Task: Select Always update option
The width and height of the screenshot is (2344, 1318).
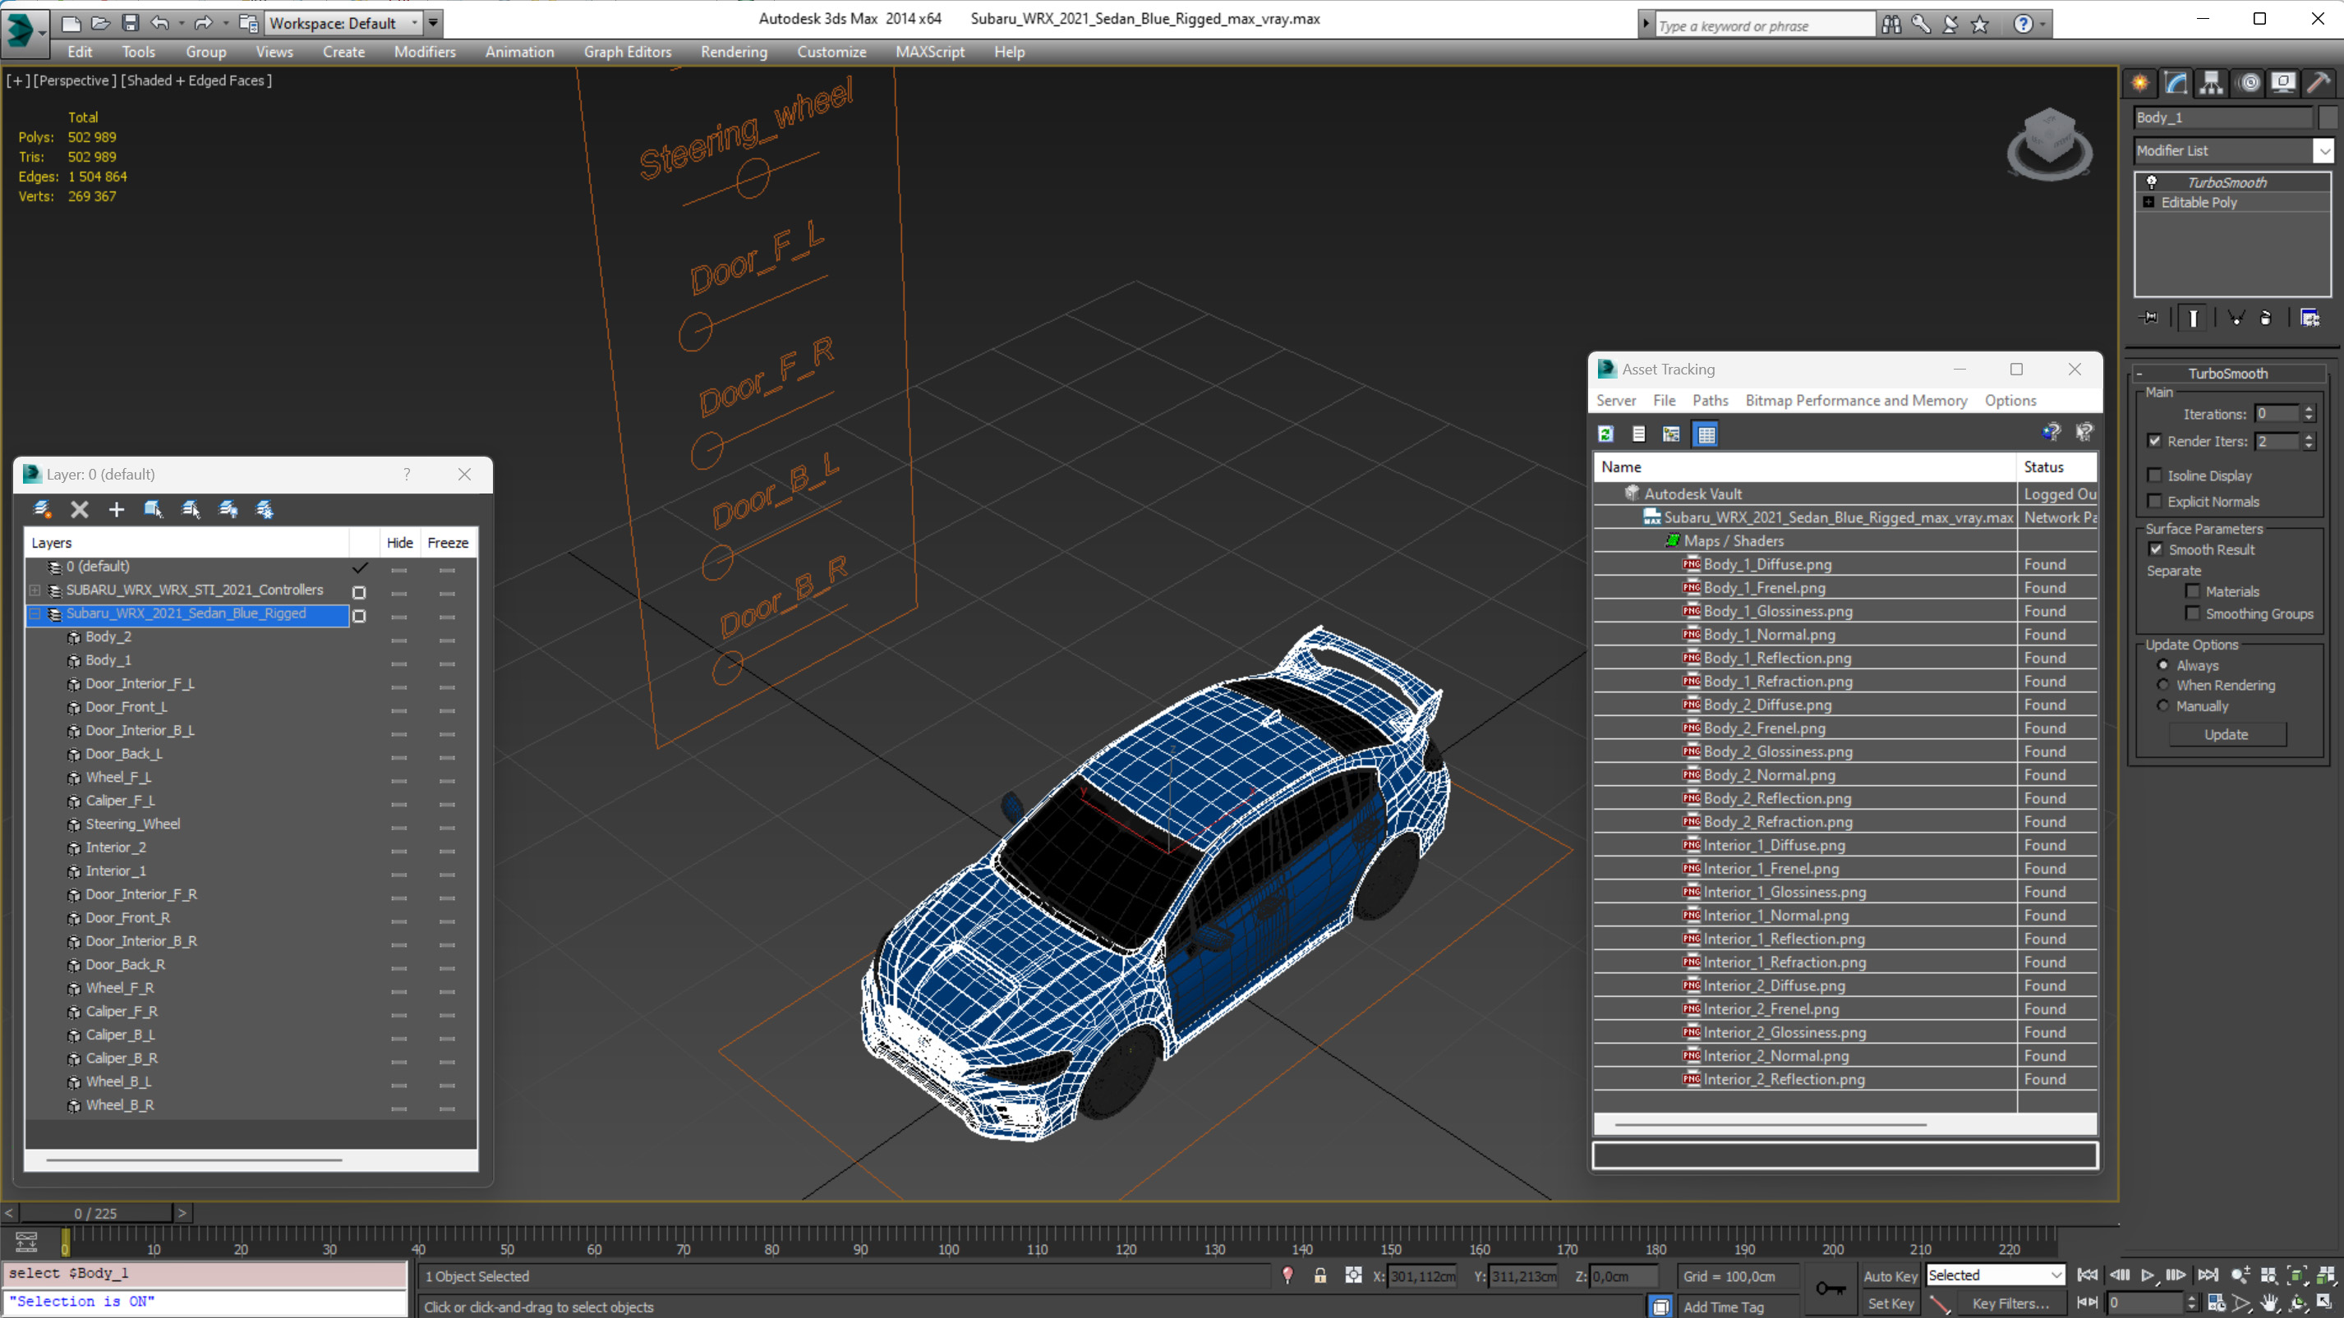Action: click(x=2164, y=665)
